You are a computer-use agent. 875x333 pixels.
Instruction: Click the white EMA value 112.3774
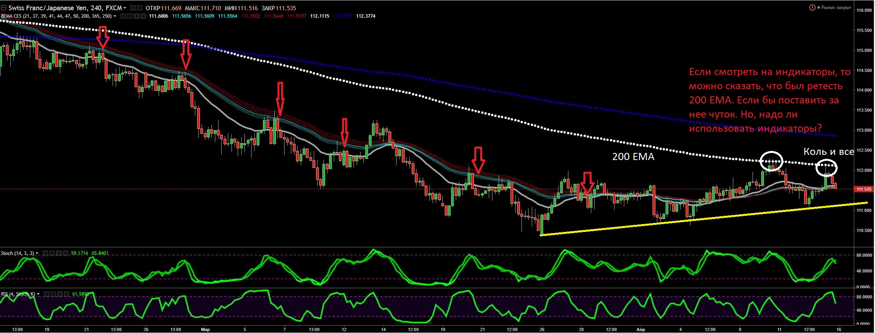tap(366, 16)
